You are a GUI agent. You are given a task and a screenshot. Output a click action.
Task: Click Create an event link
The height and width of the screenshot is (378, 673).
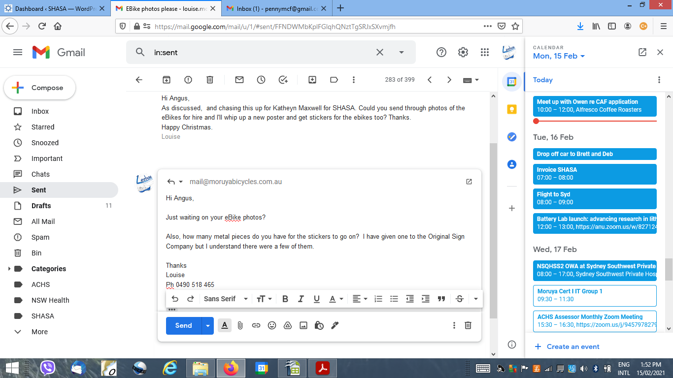(572, 346)
